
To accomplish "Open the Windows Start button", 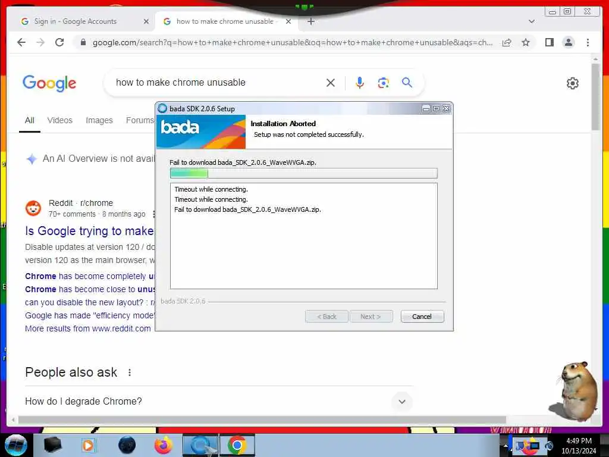I will [15, 445].
